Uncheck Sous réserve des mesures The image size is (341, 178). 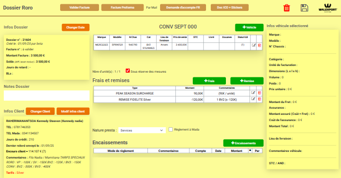click(128, 71)
